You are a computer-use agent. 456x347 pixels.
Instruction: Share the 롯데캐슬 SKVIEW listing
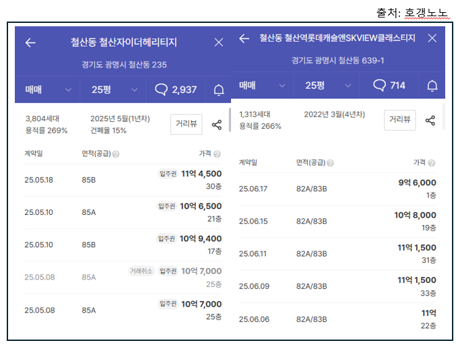click(430, 121)
